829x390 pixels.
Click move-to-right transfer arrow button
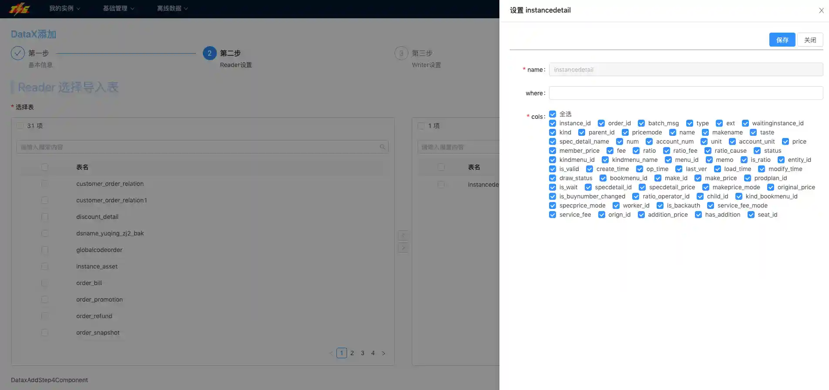(x=403, y=248)
